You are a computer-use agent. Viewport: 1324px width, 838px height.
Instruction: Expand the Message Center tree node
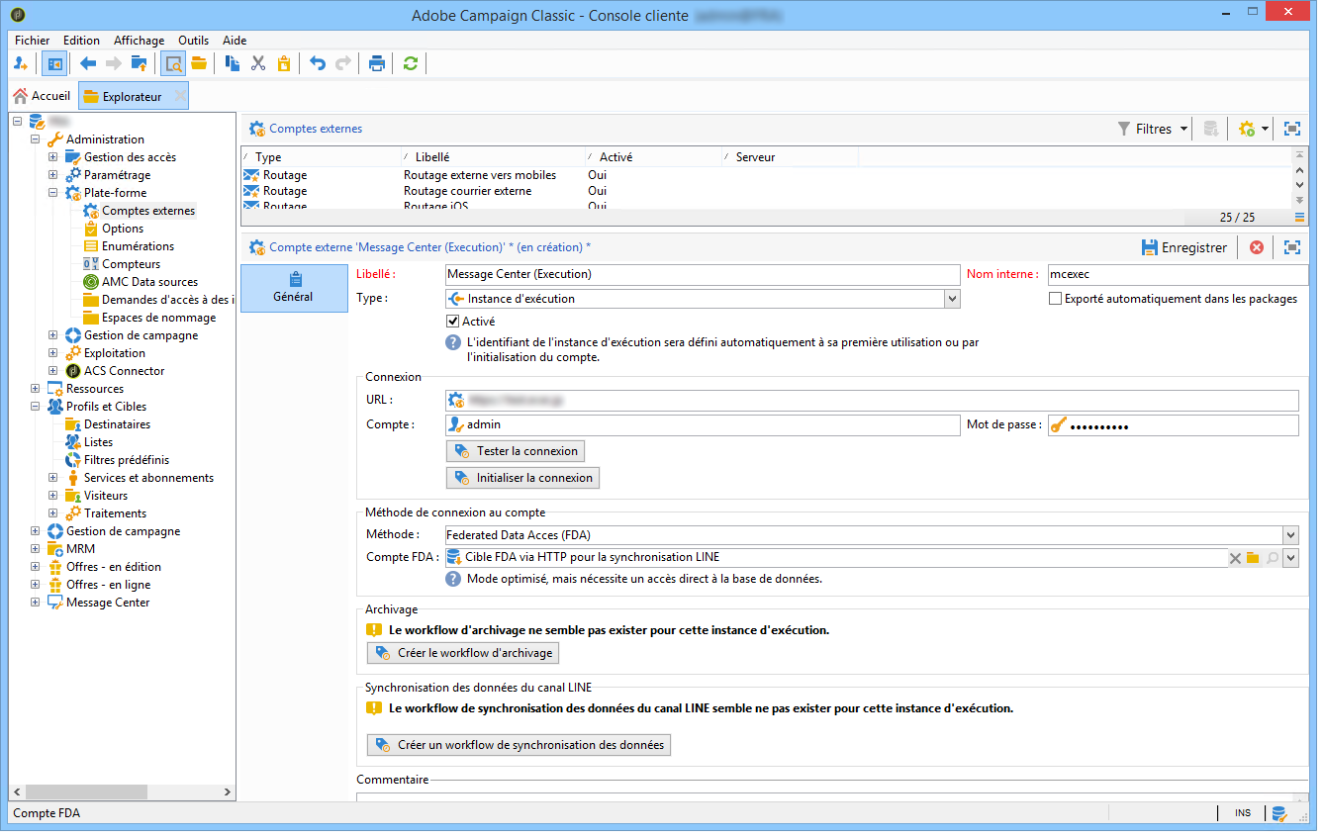coord(35,603)
